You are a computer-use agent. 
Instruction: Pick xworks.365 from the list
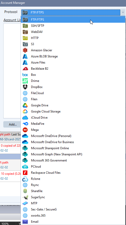coord(73,216)
